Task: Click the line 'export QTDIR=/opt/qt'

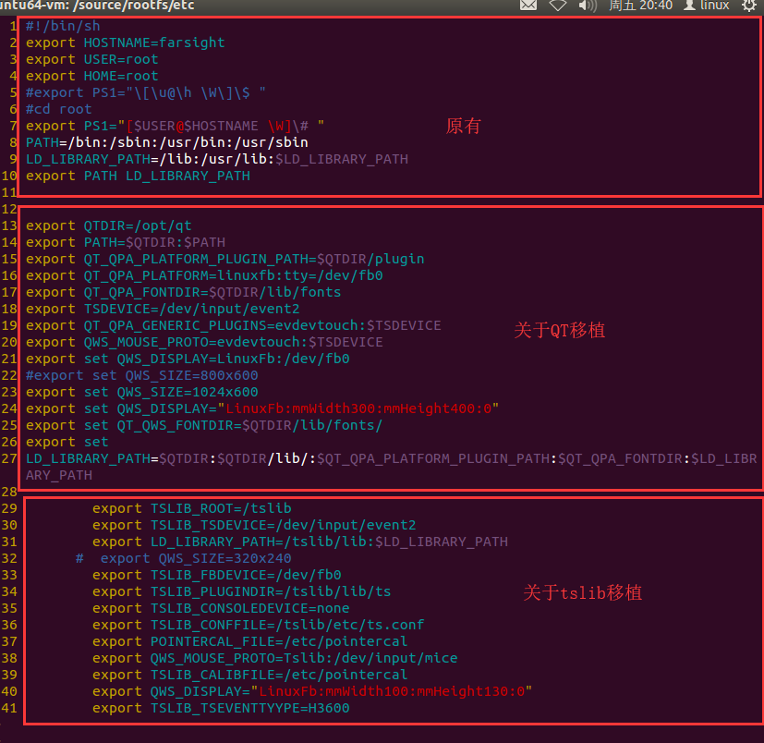Action: tap(109, 225)
